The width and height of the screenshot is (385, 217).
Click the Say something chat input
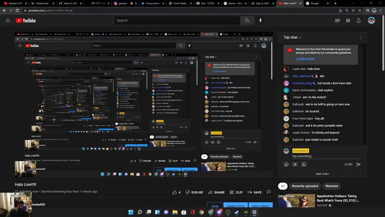pyautogui.click(x=327, y=156)
